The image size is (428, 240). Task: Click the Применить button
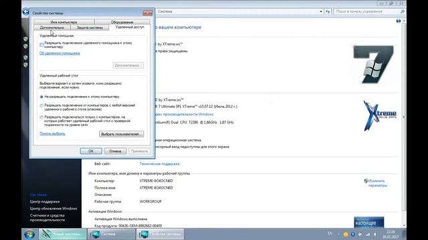click(x=140, y=151)
